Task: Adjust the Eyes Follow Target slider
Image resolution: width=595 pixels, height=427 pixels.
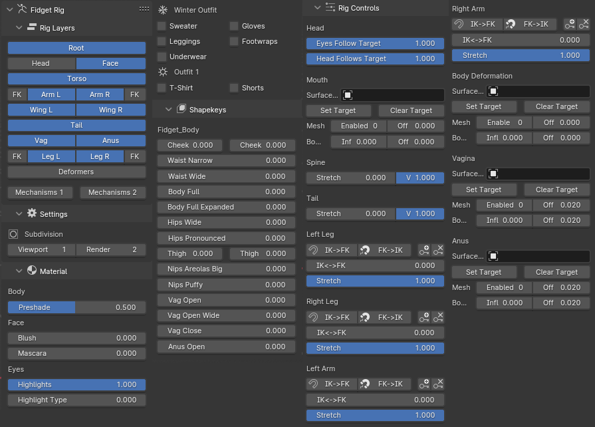Action: pyautogui.click(x=376, y=43)
